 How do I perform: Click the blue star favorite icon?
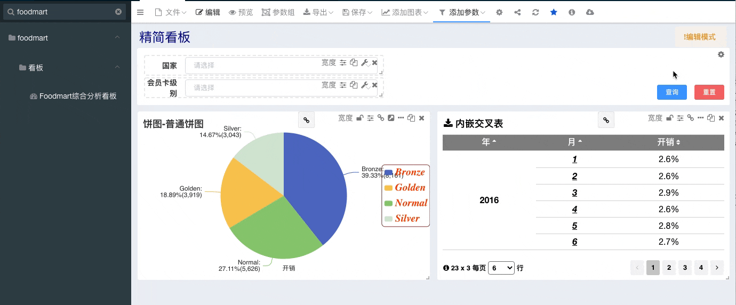(x=554, y=12)
